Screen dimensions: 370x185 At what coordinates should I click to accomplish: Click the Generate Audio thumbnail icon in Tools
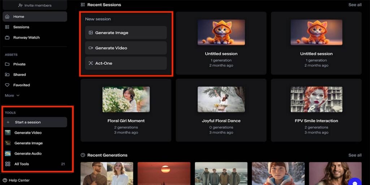(8, 153)
